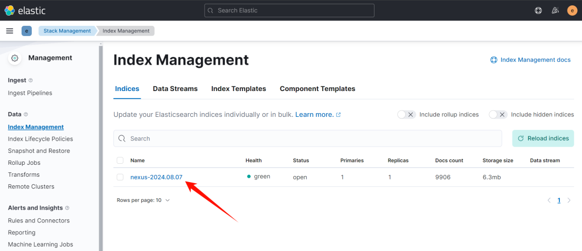Switch to the Indices tab

tap(127, 89)
